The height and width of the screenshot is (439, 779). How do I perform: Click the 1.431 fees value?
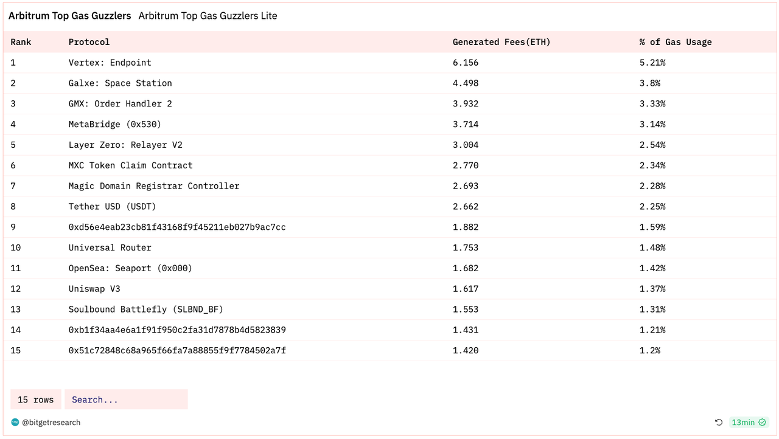point(466,330)
